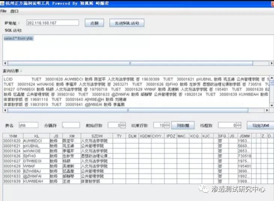
Task: Click the 结束行数 end row value field
Action: pyautogui.click(x=159, y=125)
